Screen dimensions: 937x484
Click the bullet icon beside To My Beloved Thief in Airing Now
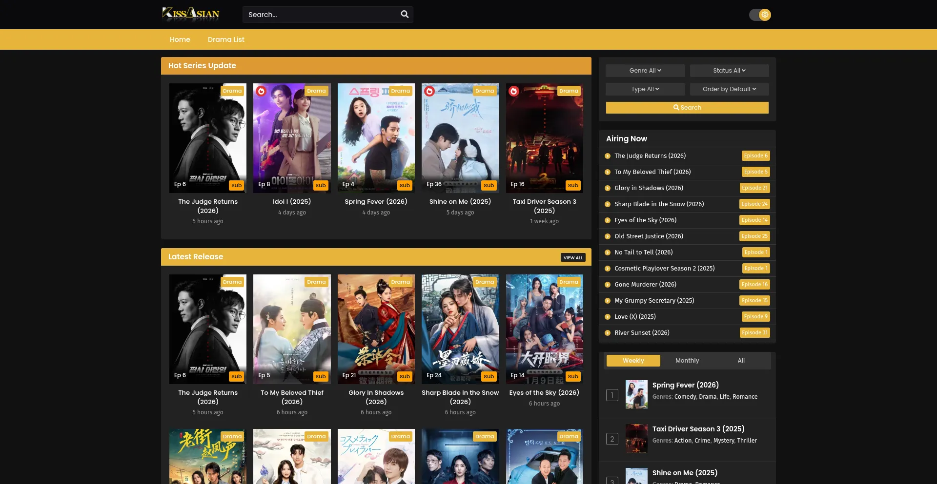coord(608,172)
